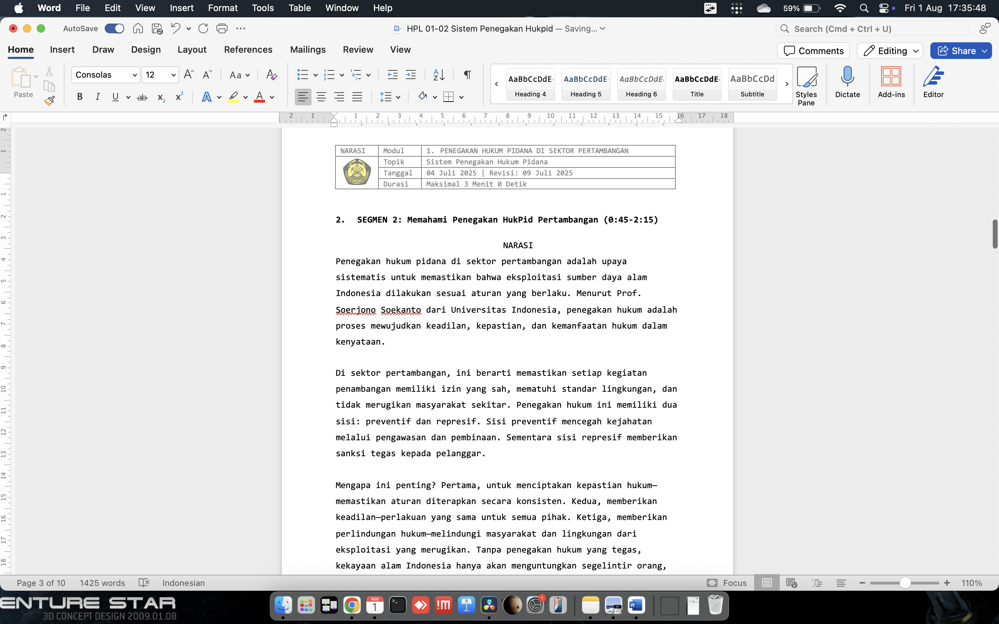Switch to the References tab

coord(248,50)
